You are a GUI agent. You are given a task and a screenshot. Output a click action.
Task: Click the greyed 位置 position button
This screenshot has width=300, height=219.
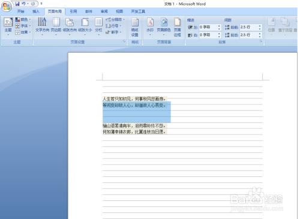(271, 26)
